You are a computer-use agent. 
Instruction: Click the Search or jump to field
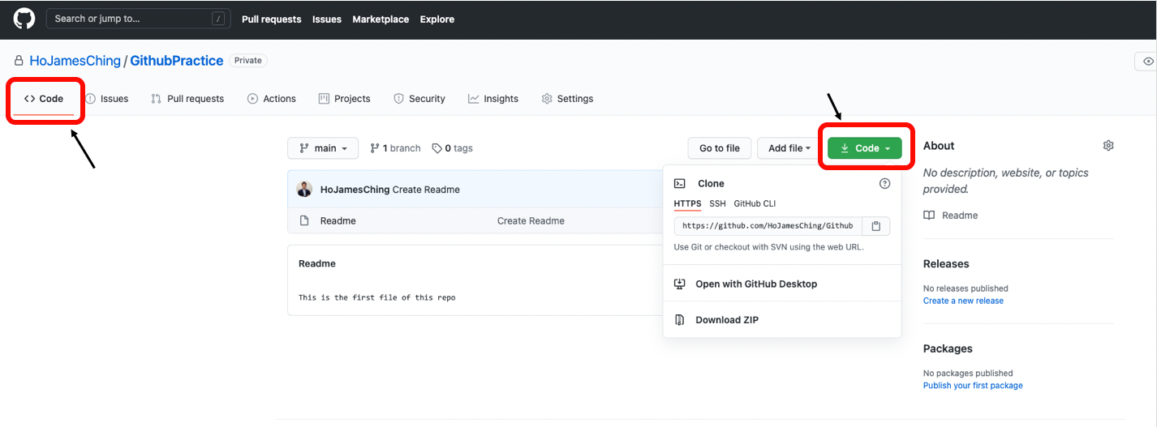(x=138, y=19)
